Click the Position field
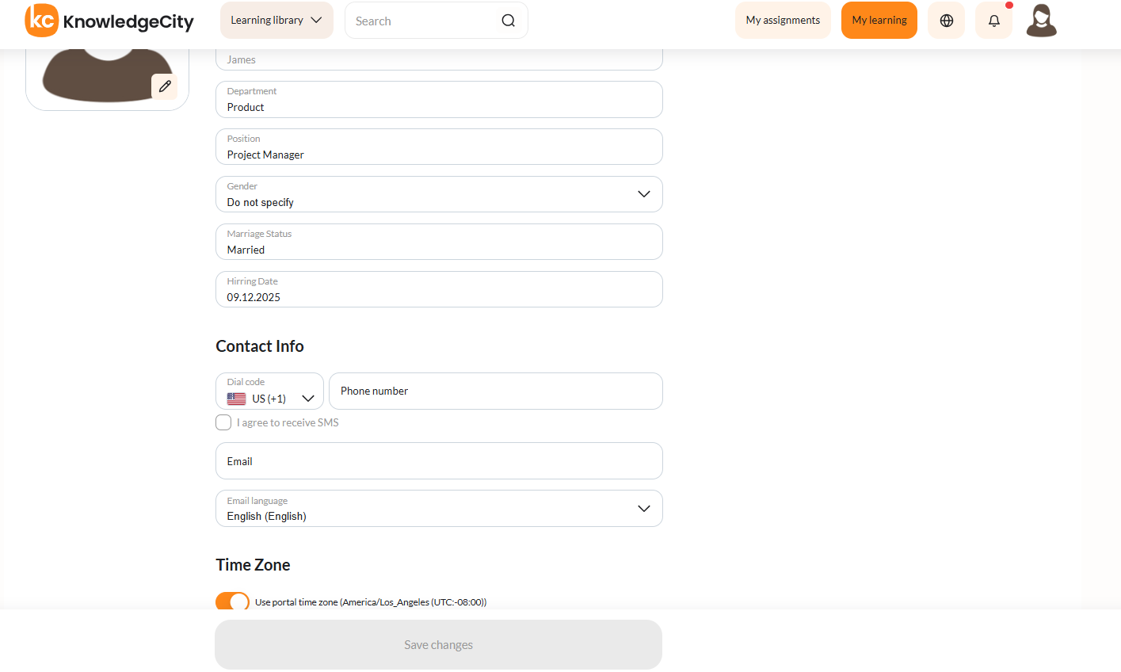Viewport: 1121px width, 672px height. [x=439, y=147]
